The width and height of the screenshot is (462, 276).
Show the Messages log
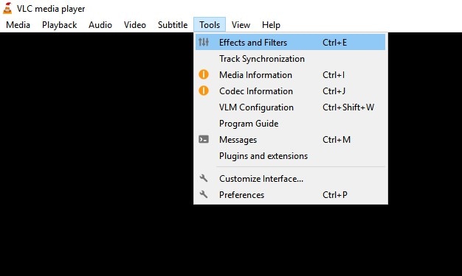click(290, 139)
